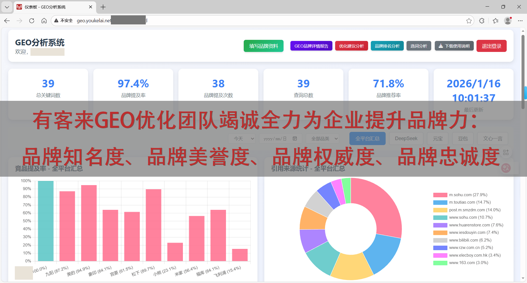Screen dimensions: 527x283
Task: Select the 全平台汇总 tab
Action: (x=367, y=138)
